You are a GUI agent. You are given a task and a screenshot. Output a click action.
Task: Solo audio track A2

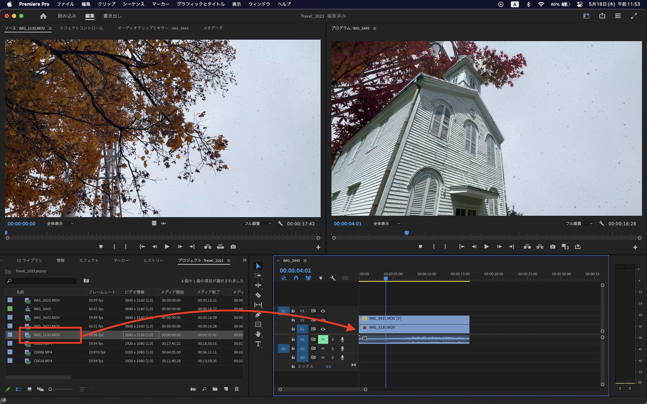pos(333,348)
